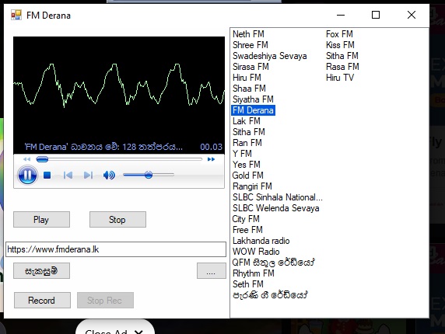Click the next track icon

pyautogui.click(x=88, y=176)
